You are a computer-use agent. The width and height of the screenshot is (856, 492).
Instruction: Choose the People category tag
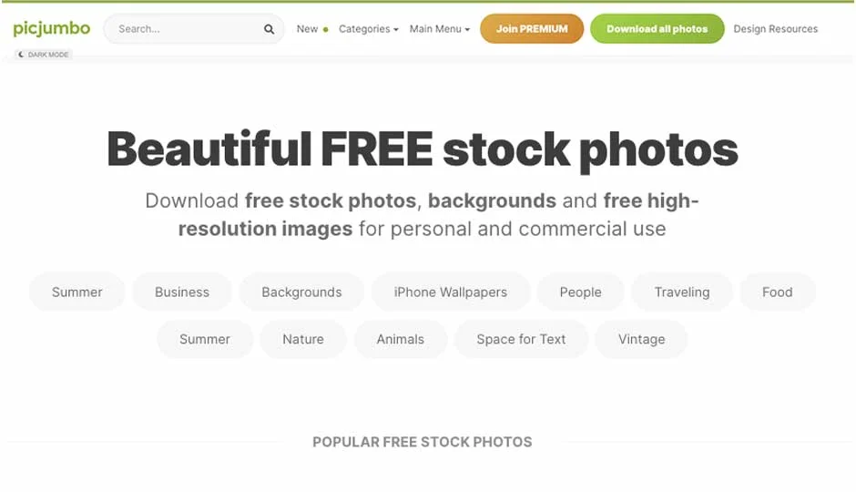tap(580, 292)
